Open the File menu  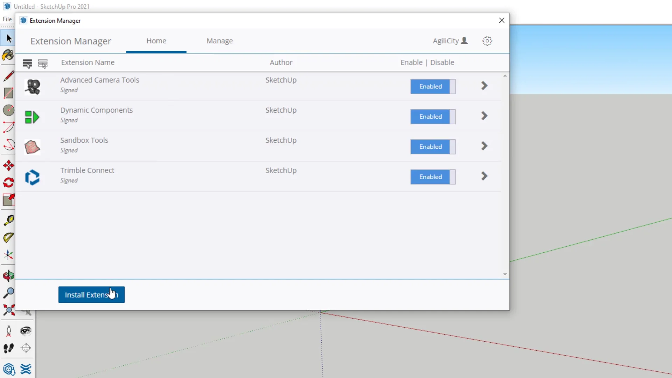7,19
